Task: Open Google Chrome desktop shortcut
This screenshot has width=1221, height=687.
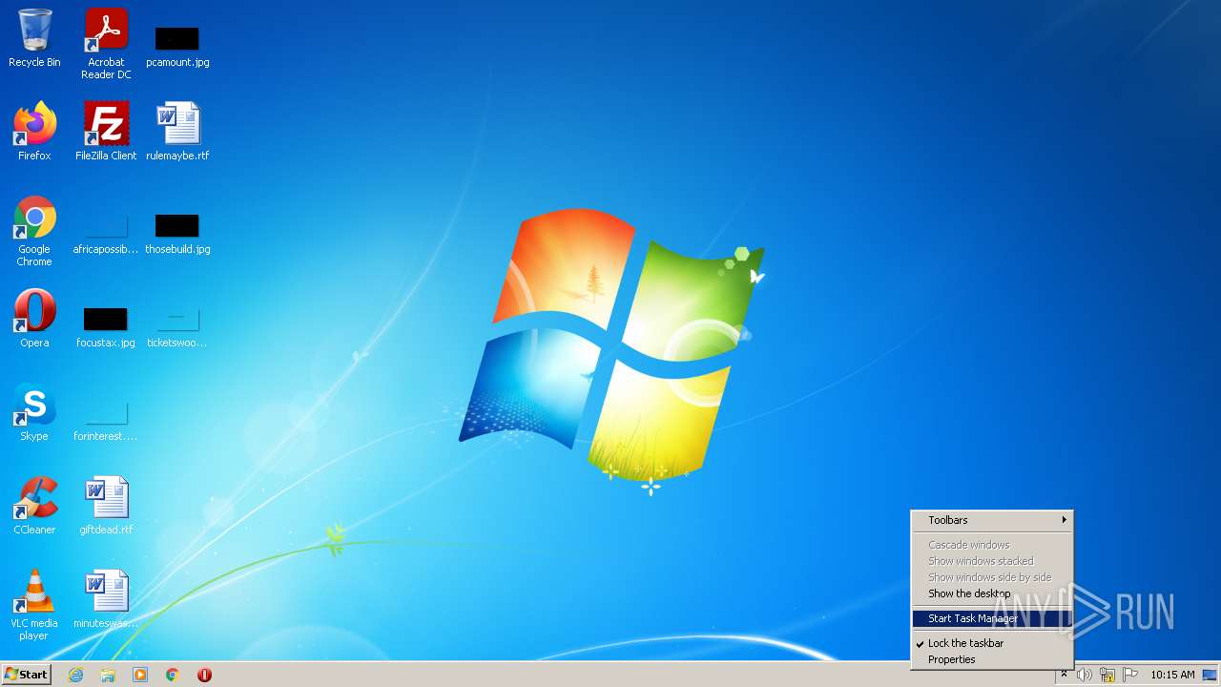Action: 34,231
